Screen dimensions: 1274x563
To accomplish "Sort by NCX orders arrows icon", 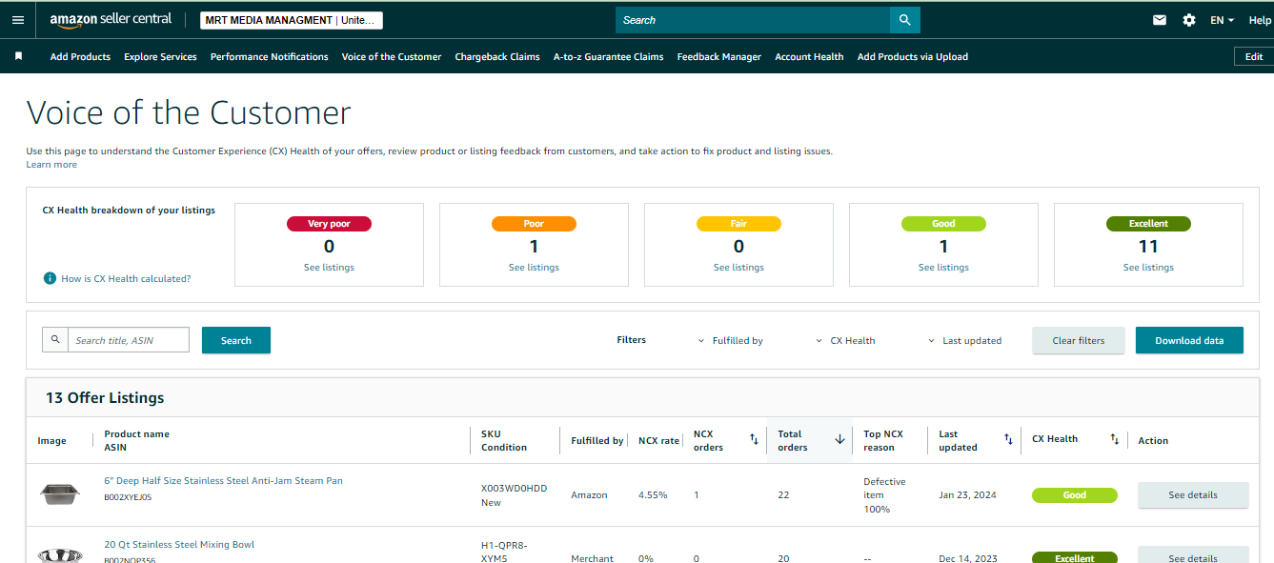I will pyautogui.click(x=754, y=439).
